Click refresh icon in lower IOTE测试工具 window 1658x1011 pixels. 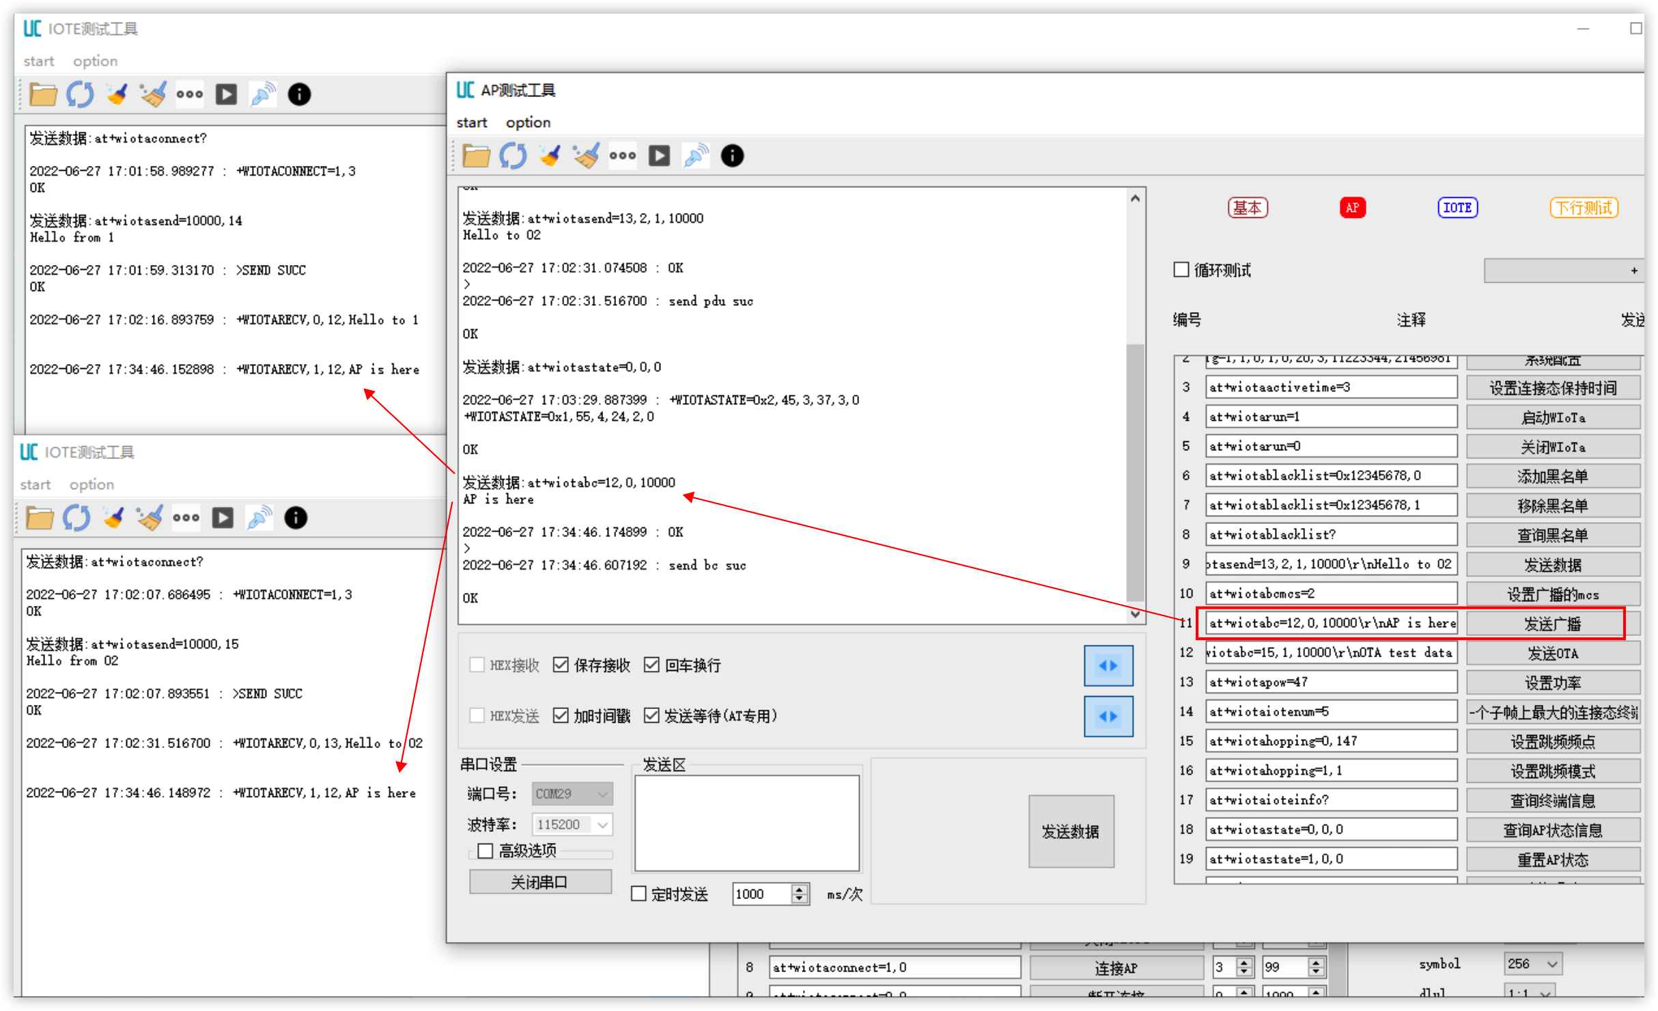click(76, 518)
